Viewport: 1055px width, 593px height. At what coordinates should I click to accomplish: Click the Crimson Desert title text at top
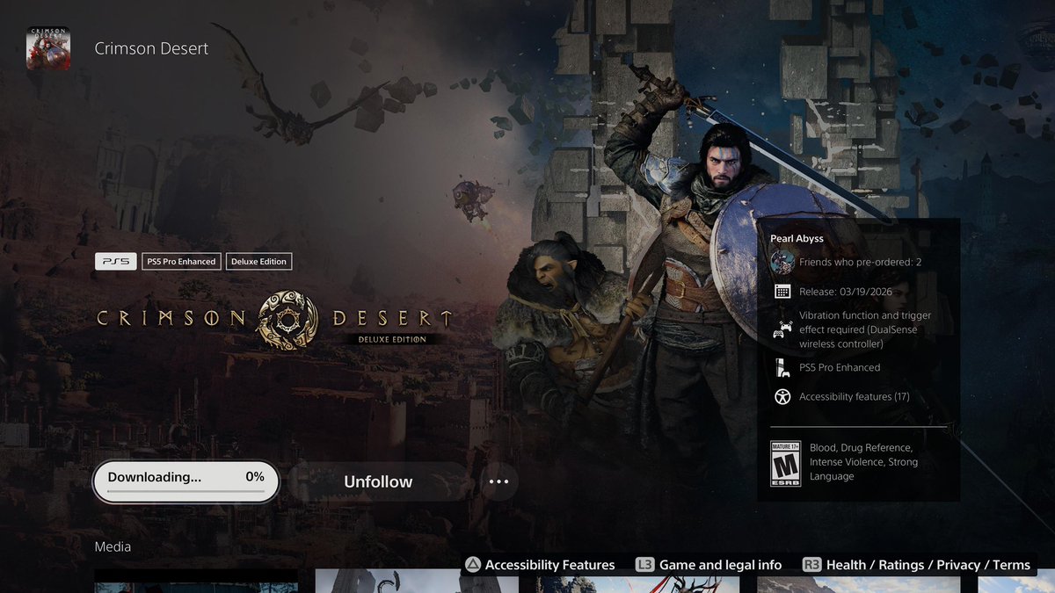click(x=151, y=48)
